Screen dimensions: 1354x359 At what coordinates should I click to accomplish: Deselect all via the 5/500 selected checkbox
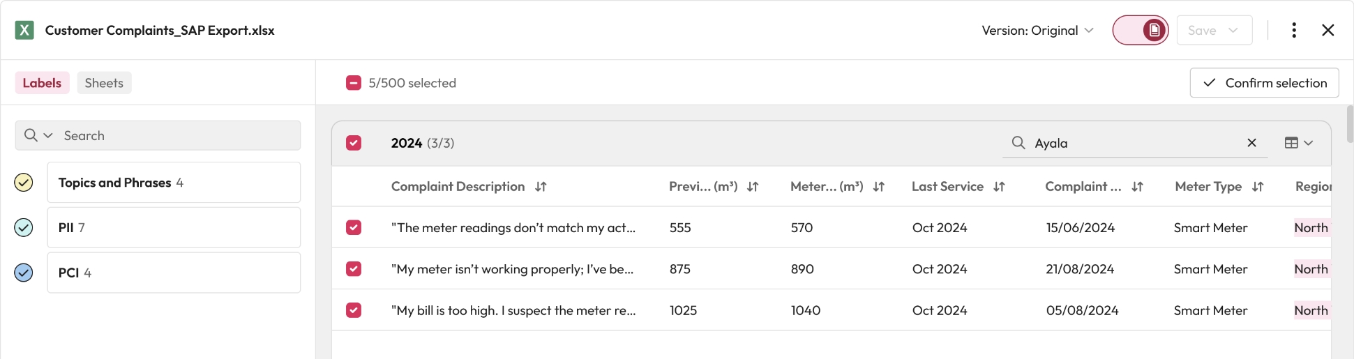click(354, 83)
